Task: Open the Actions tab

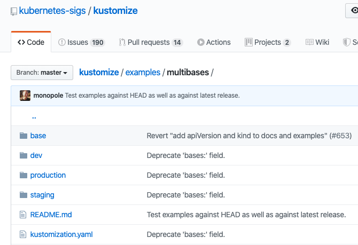Action: (x=214, y=42)
